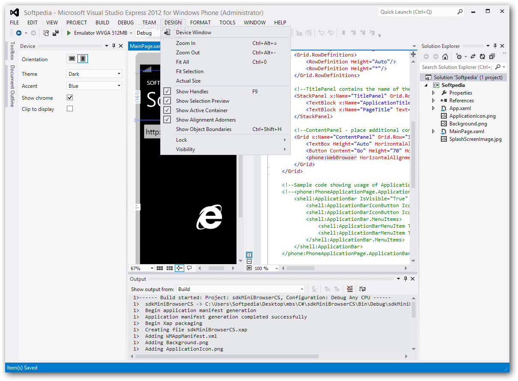Click collapse pane chevrons icon beside XAML zoom
The width and height of the screenshot is (518, 381).
click(x=249, y=268)
